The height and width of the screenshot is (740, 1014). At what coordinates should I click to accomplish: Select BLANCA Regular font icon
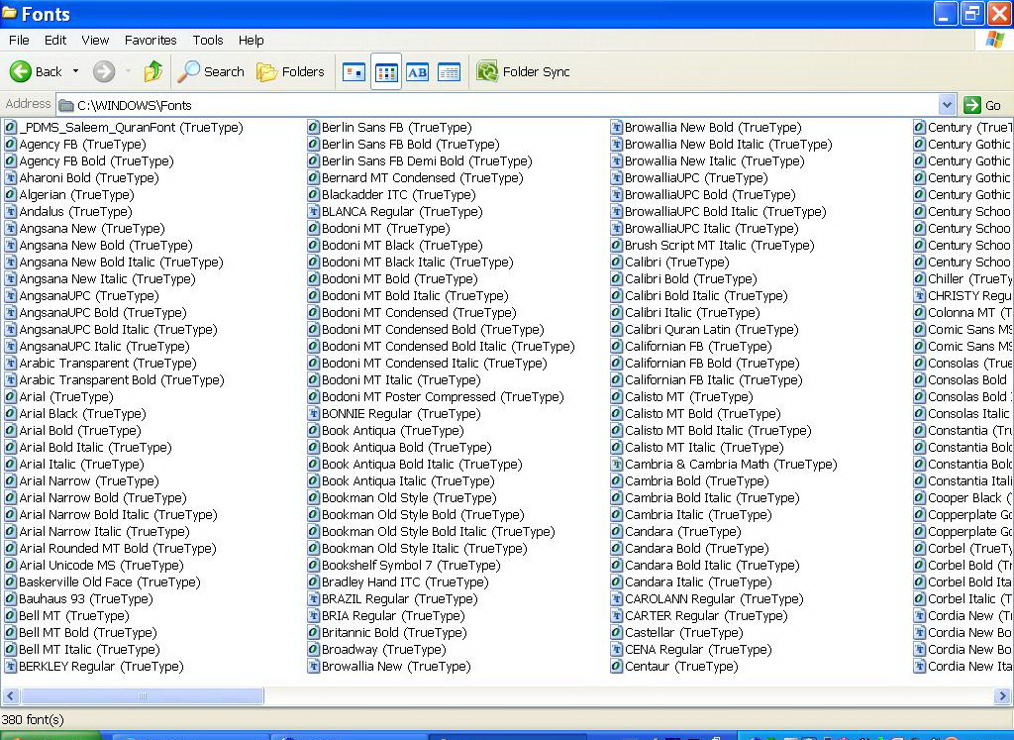[x=313, y=211]
